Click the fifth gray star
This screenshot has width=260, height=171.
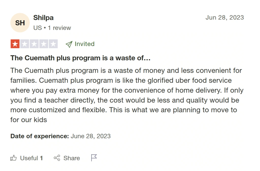pos(53,44)
